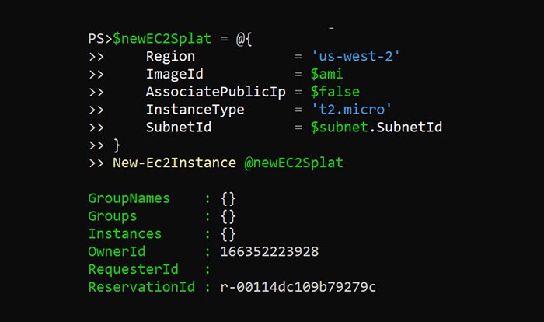
Task: Click the Instances output label
Action: coord(125,234)
